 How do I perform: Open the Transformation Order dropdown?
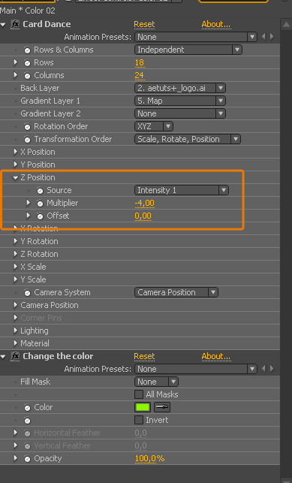tap(188, 139)
